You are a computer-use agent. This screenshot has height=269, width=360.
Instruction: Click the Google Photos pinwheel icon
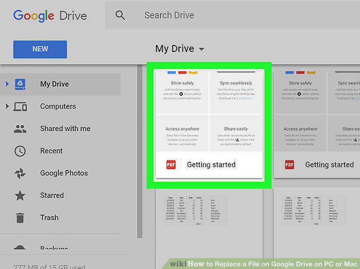20,173
